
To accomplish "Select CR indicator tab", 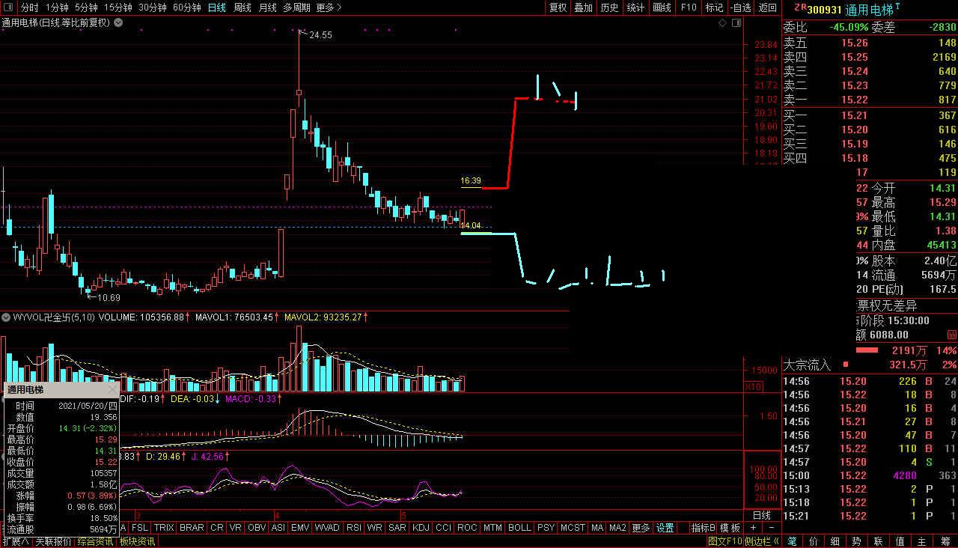I will [x=217, y=528].
